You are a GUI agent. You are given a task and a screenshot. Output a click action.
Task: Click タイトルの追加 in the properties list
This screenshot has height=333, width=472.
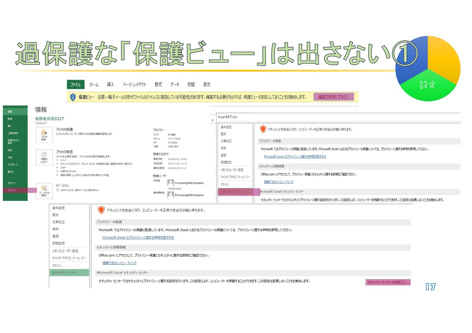174,139
